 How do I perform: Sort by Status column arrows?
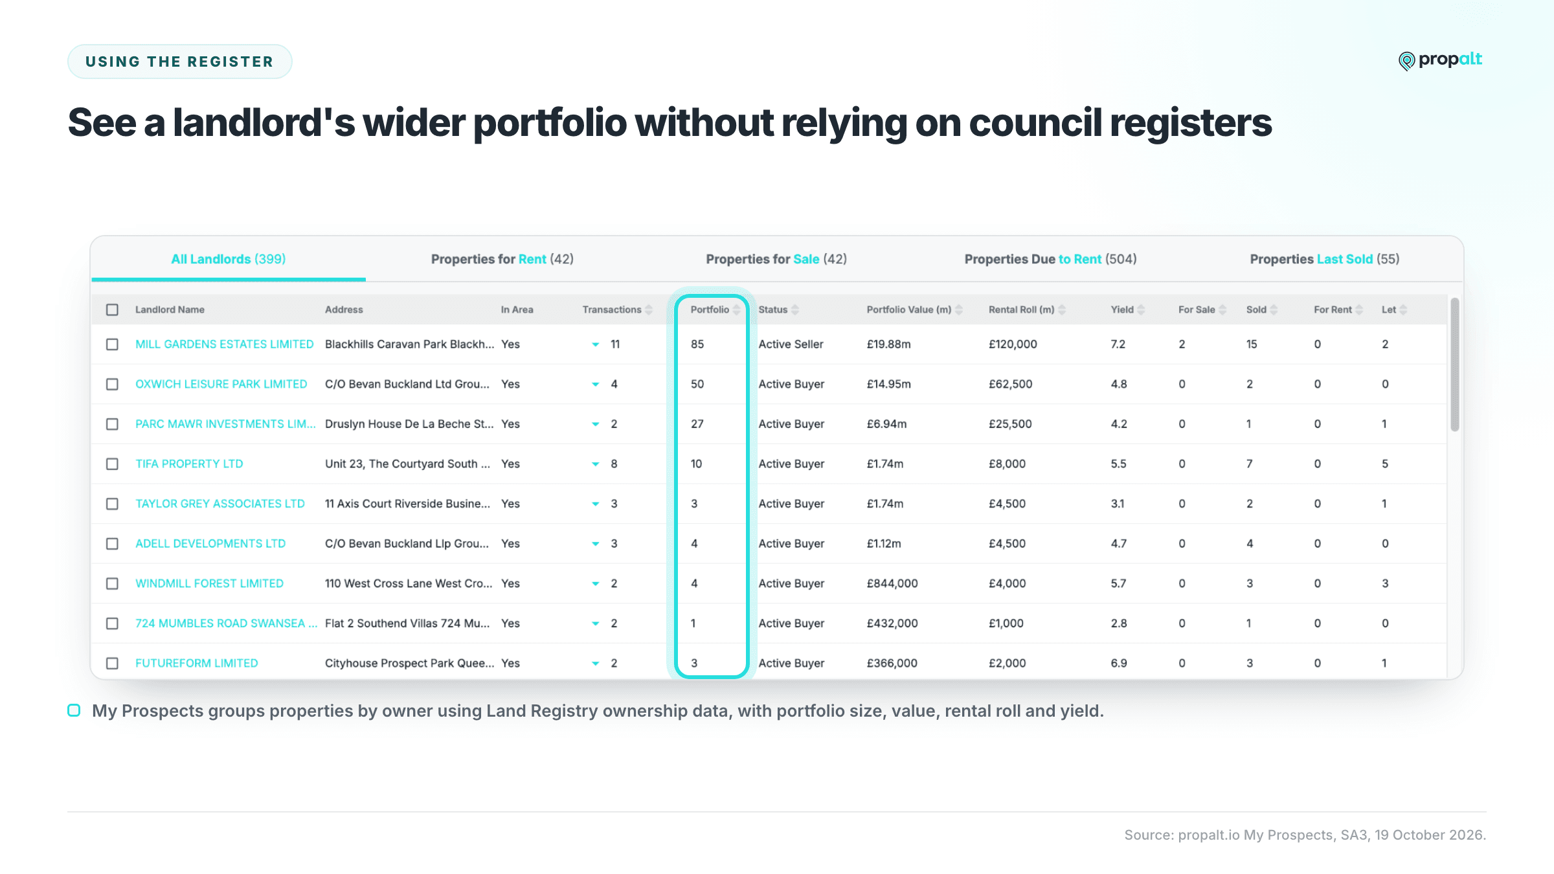tap(795, 310)
